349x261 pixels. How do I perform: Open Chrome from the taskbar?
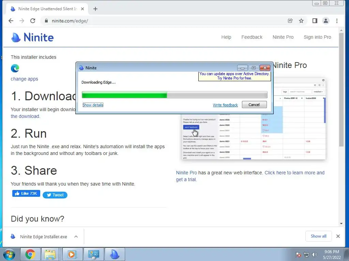(x=30, y=254)
